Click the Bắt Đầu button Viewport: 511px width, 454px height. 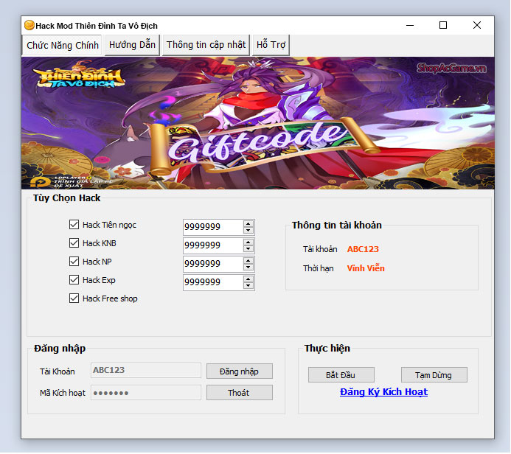point(341,375)
